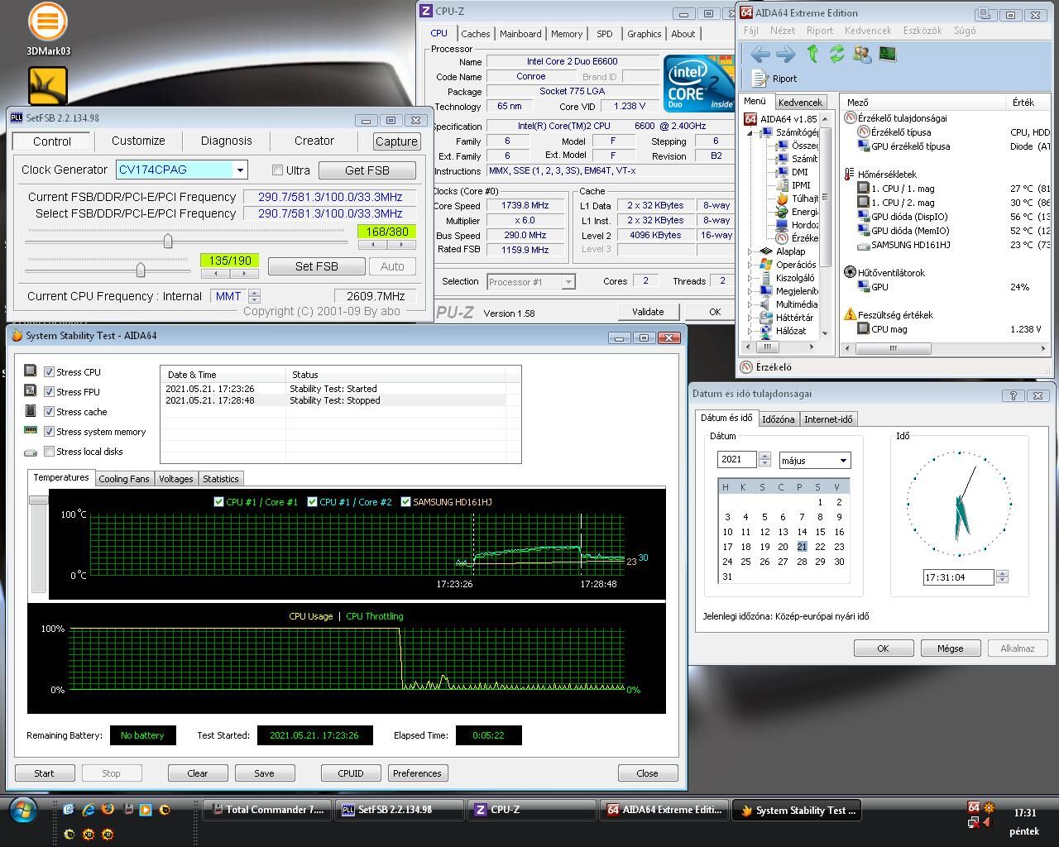Expand the Alaplap tree node

tap(750, 251)
